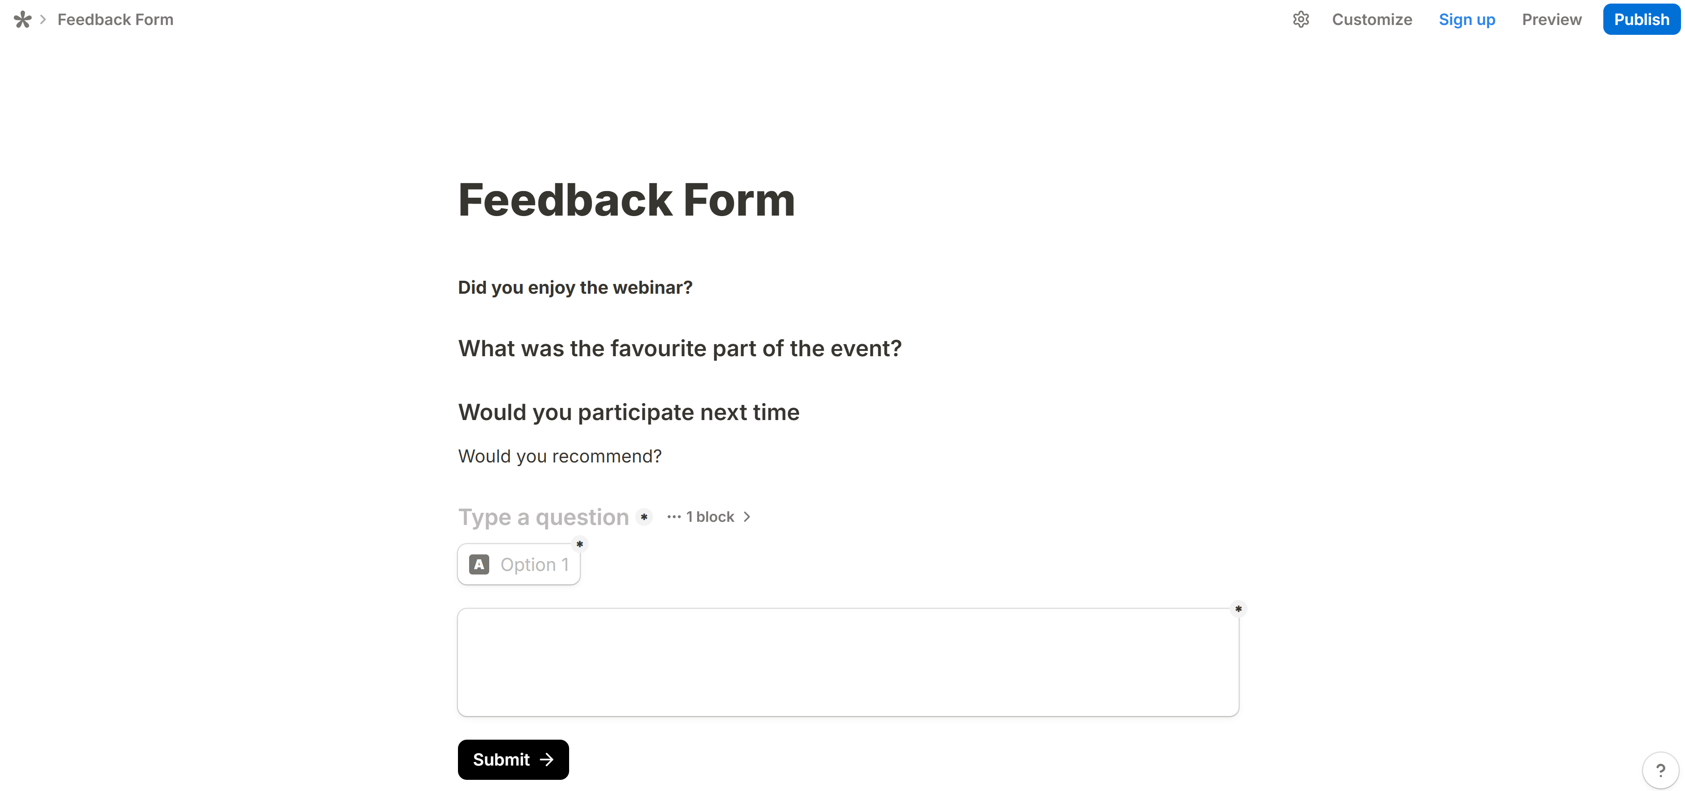Click the Type a question placeholder
The width and height of the screenshot is (1685, 791).
pos(543,517)
